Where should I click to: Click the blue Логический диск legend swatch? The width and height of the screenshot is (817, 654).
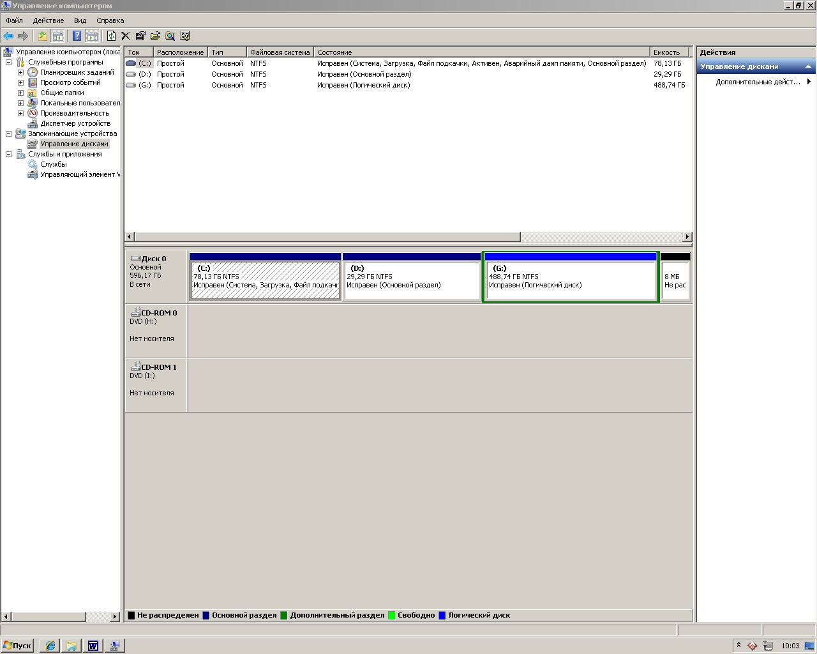(x=442, y=616)
